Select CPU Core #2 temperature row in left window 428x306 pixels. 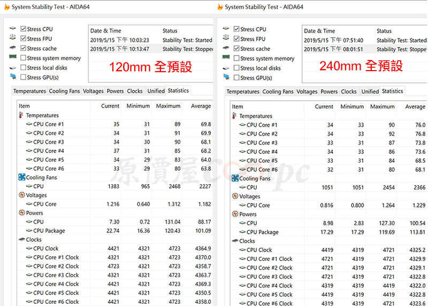coord(115,133)
